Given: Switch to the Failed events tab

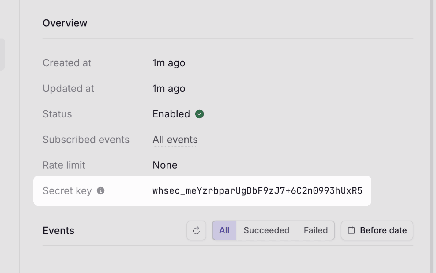Looking at the screenshot, I should pyautogui.click(x=315, y=230).
